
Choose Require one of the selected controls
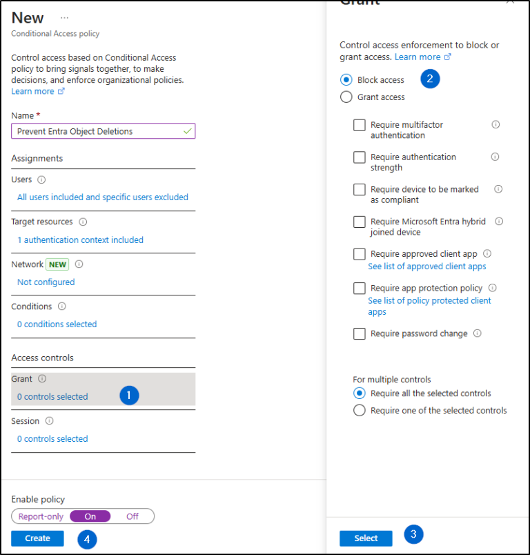(x=360, y=410)
